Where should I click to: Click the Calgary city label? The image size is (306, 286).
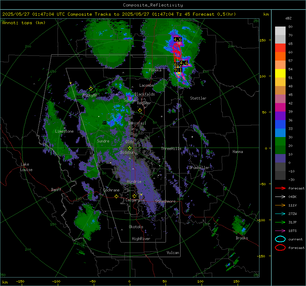pyautogui.click(x=133, y=200)
